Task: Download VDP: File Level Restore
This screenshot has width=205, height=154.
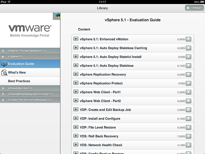Action: (188, 127)
